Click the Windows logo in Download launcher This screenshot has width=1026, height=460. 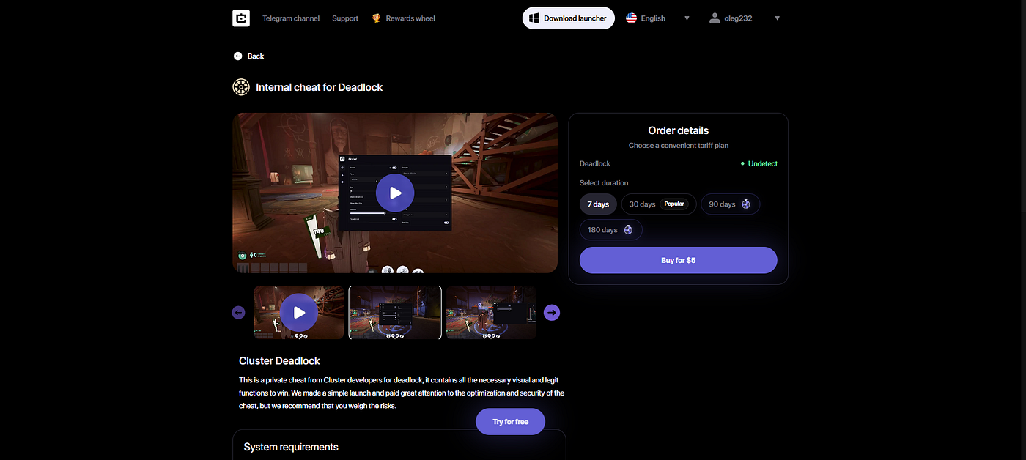tap(534, 18)
